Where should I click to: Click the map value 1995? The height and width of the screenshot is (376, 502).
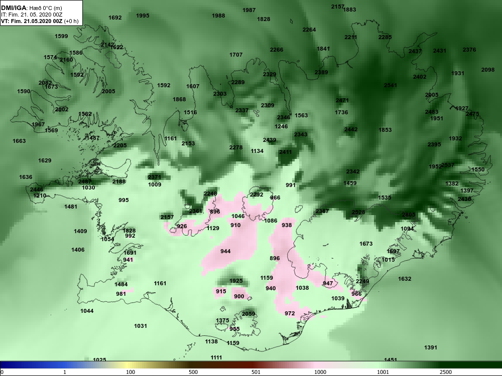pyautogui.click(x=143, y=16)
